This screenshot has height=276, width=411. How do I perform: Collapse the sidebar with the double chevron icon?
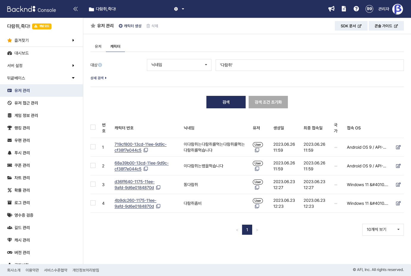click(x=76, y=9)
